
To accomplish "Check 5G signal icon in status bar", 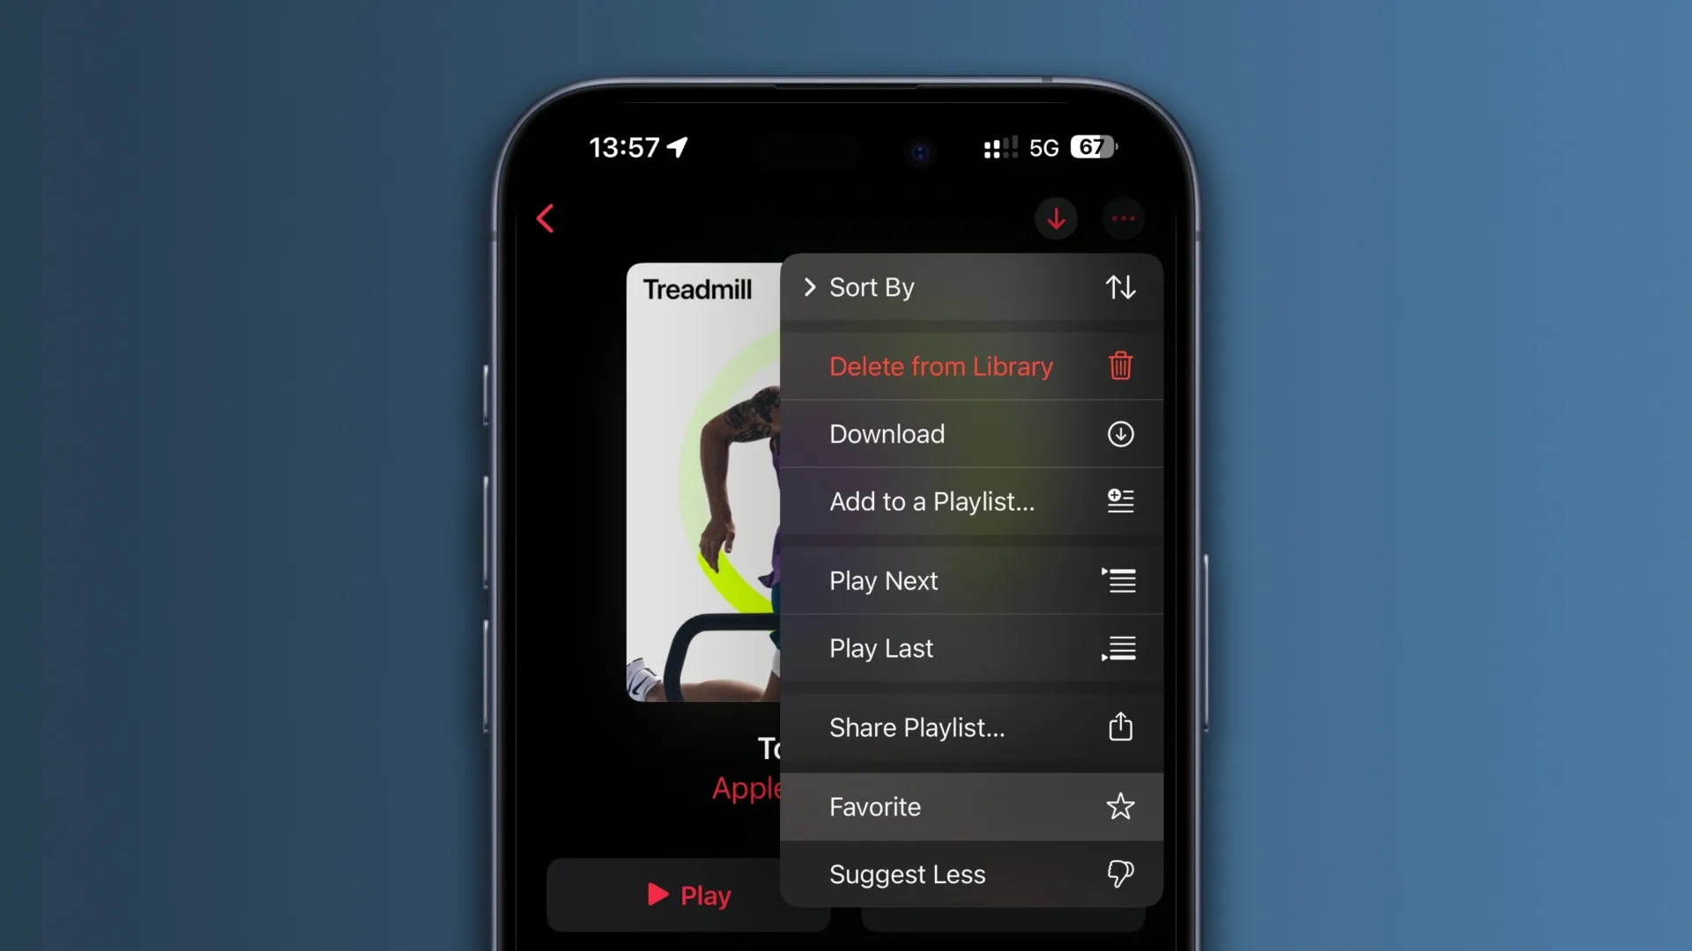I will pyautogui.click(x=1043, y=145).
